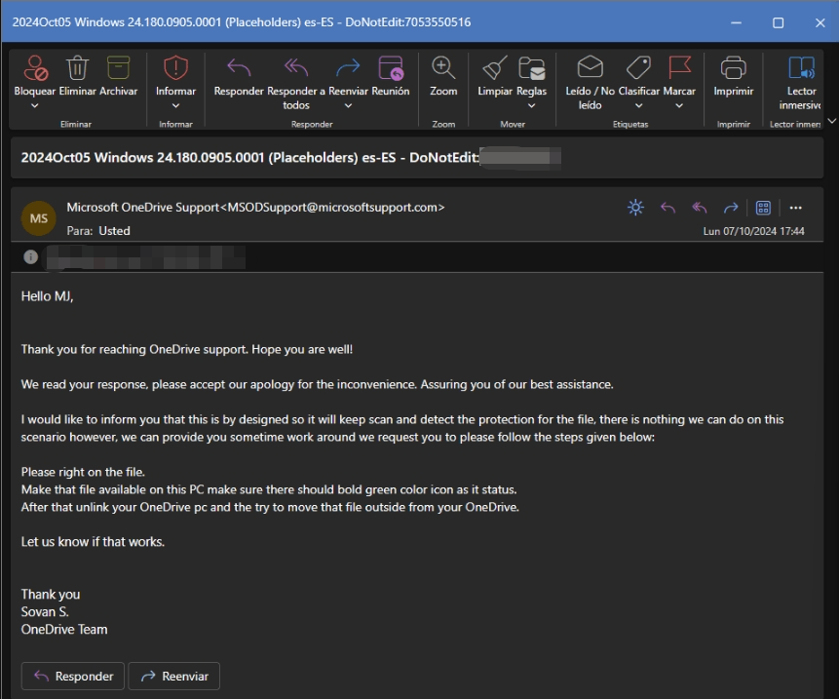Click the email subject line text

249,157
